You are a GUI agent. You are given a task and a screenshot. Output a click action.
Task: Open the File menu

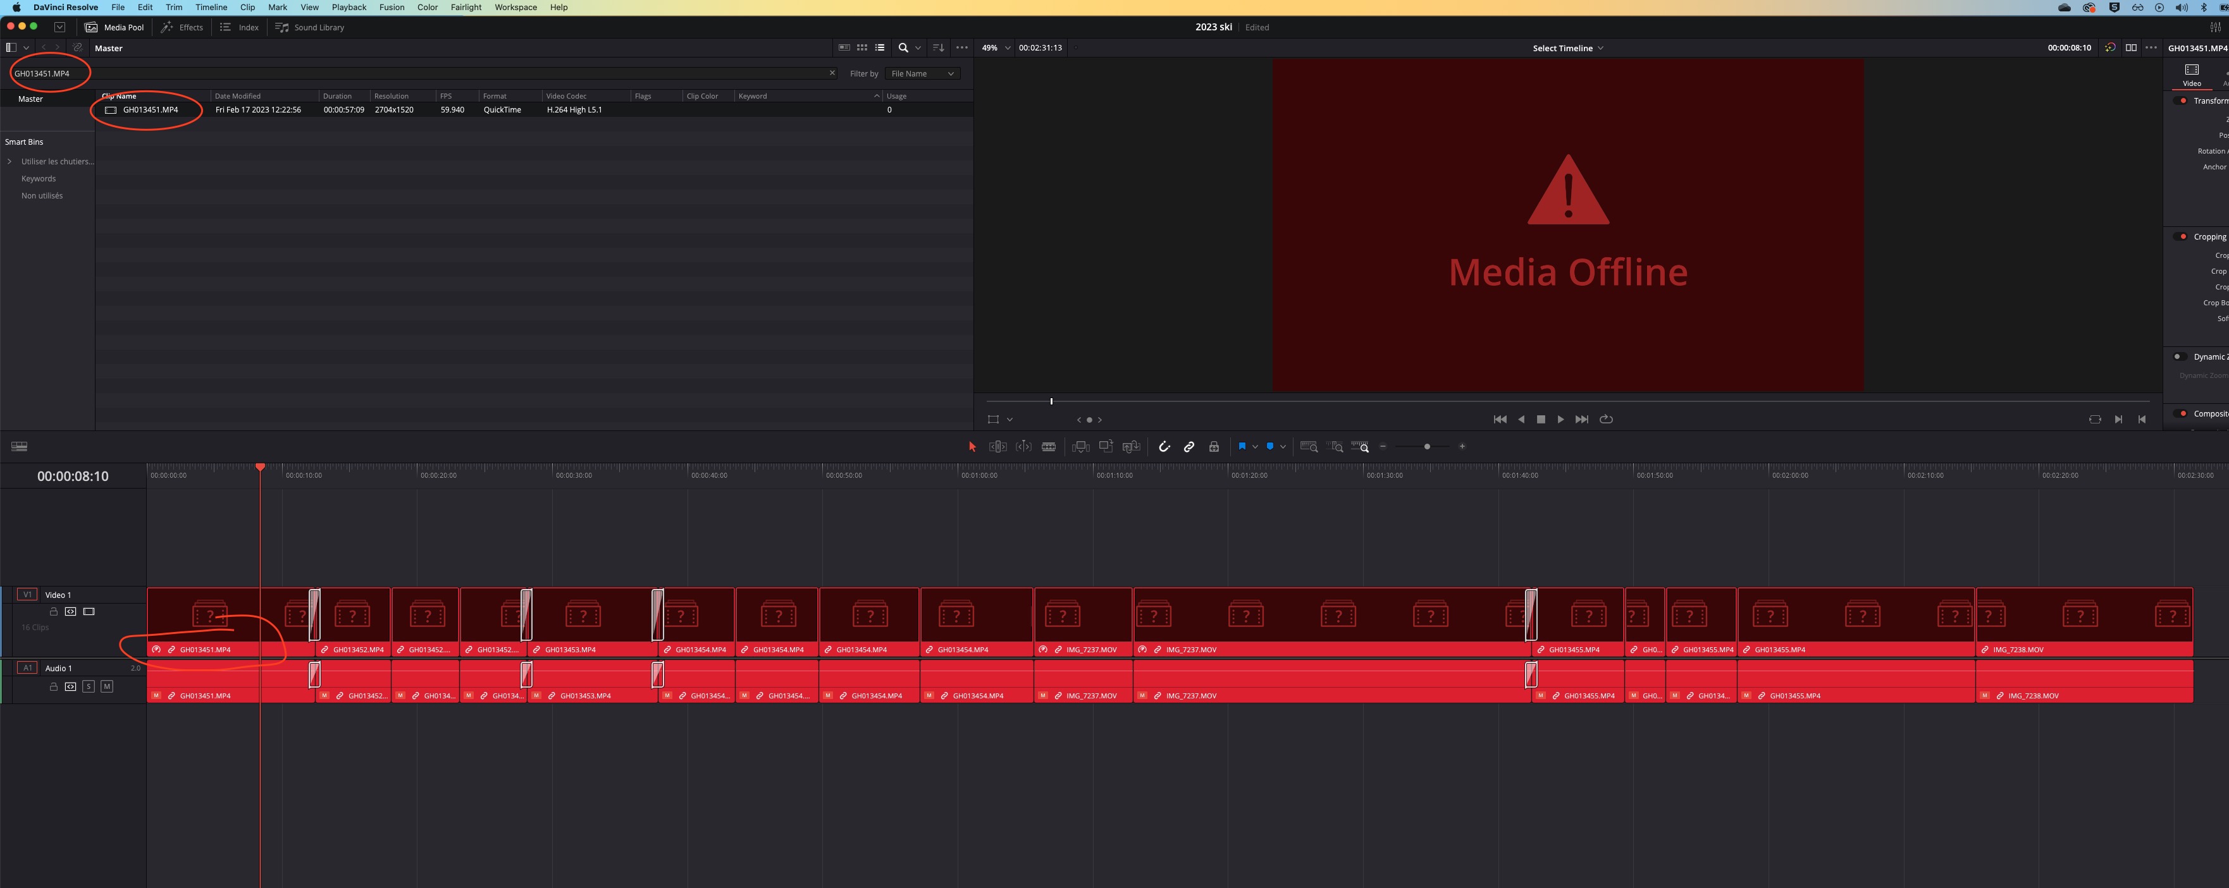[118, 7]
